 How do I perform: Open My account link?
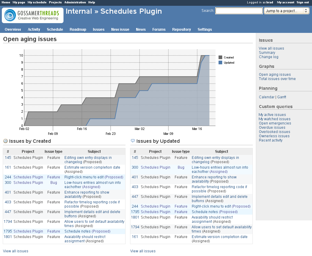tap(285, 2)
